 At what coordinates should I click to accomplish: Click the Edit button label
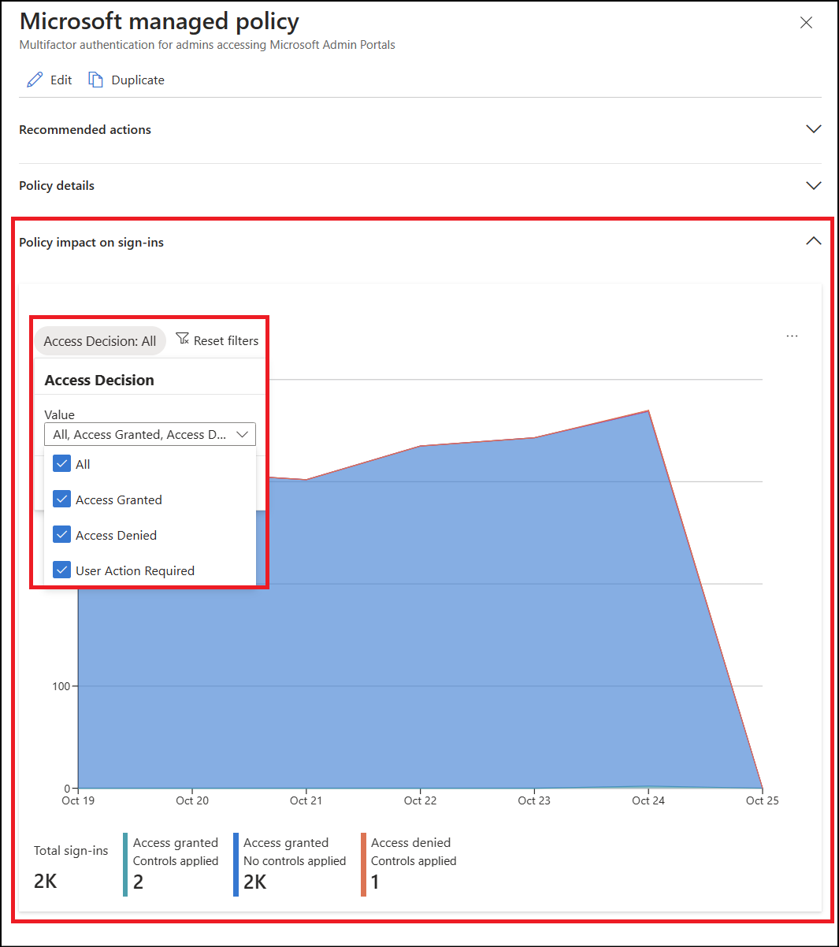point(61,80)
